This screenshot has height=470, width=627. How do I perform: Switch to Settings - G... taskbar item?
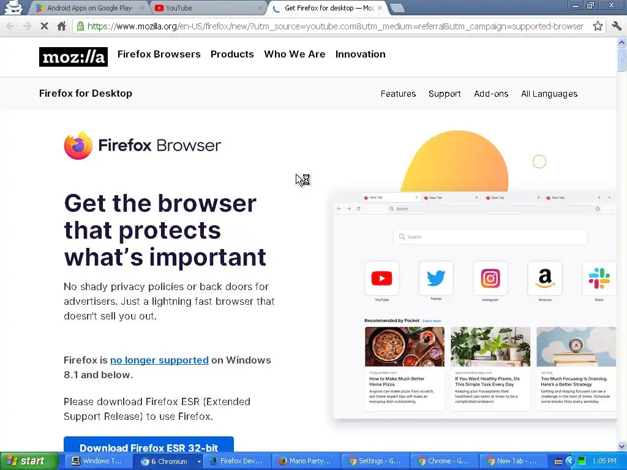(377, 461)
